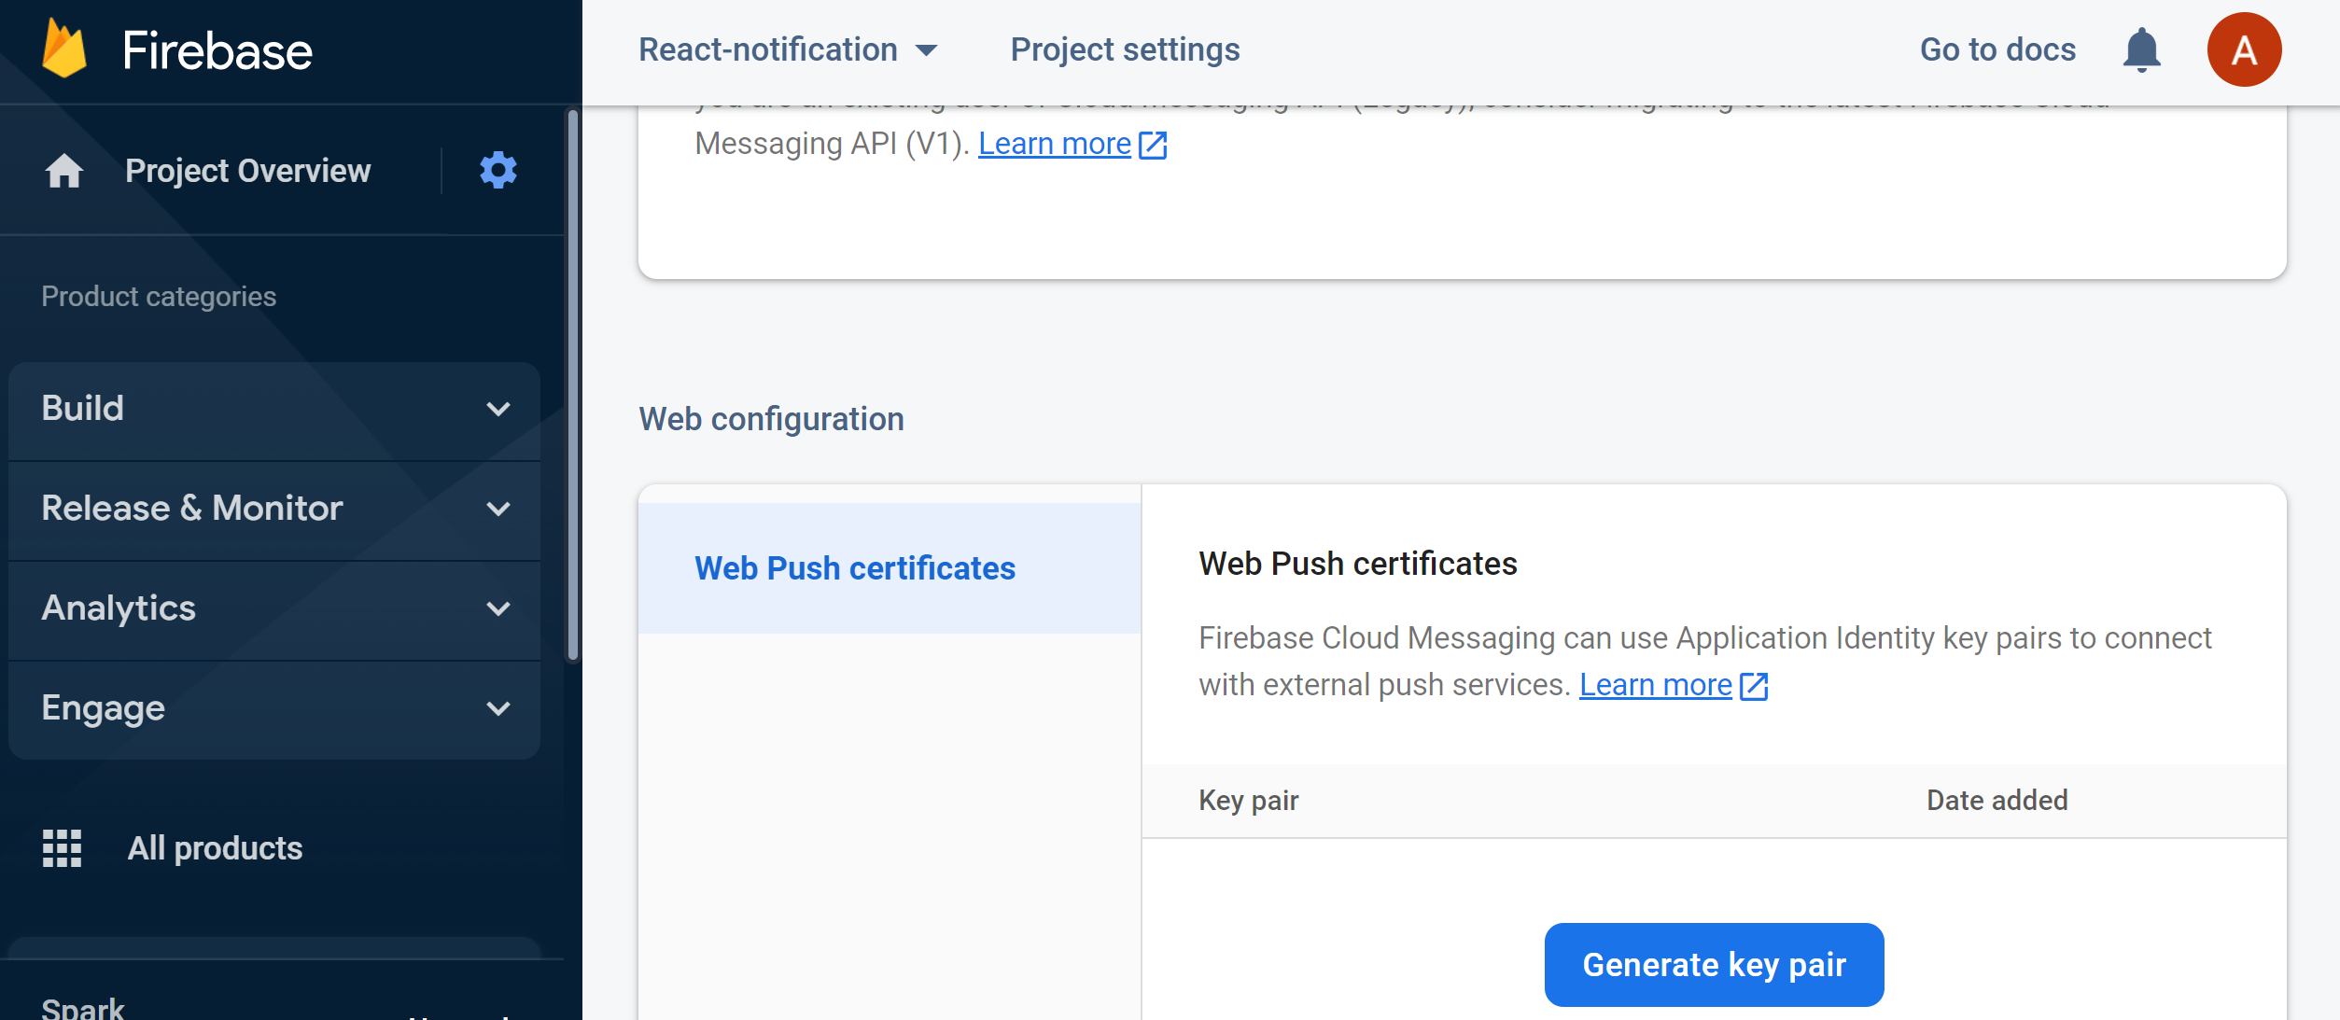This screenshot has width=2340, height=1020.
Task: Click the All products grid icon
Action: tap(63, 848)
